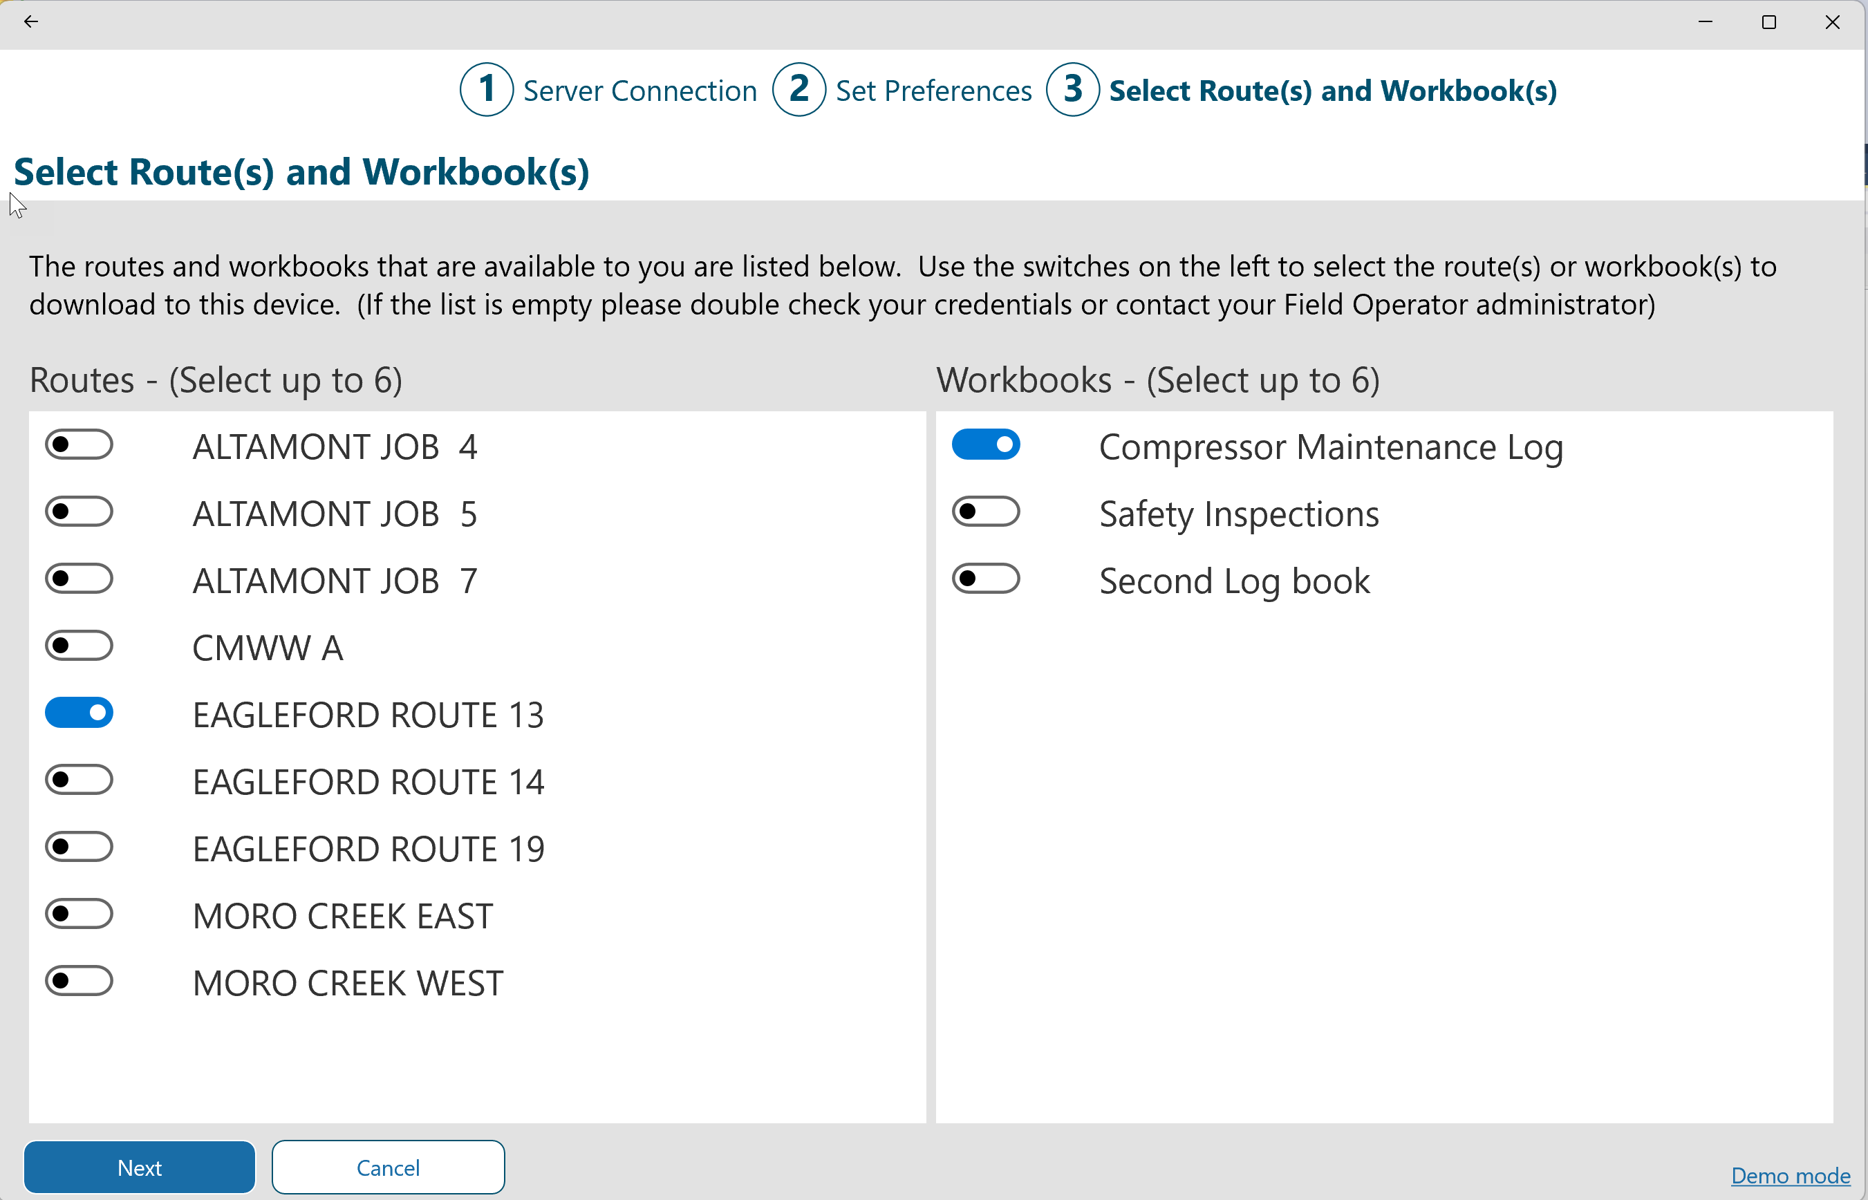
Task: Click the Cancel button
Action: pyautogui.click(x=388, y=1168)
